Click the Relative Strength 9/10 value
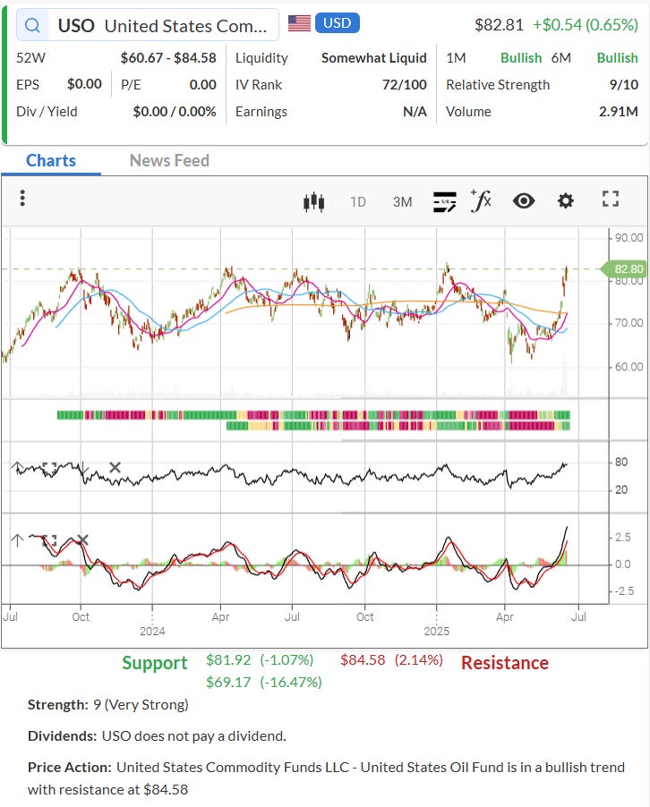The height and width of the screenshot is (807, 650). click(x=624, y=85)
